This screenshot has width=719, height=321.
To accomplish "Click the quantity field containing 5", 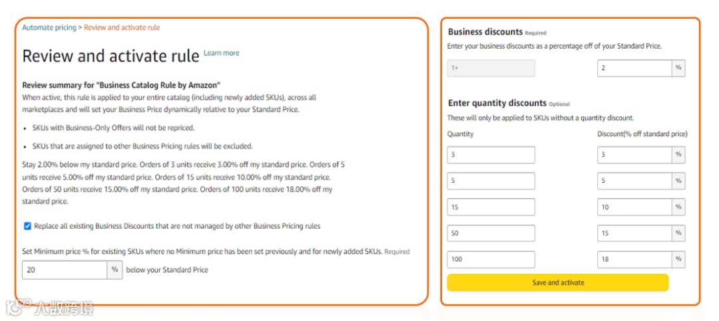I will click(491, 181).
